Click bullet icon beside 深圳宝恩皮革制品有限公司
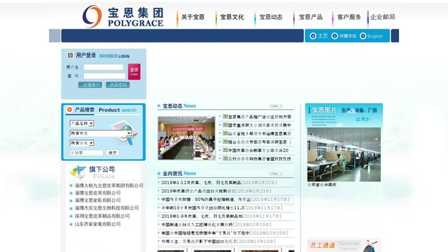 [71, 216]
